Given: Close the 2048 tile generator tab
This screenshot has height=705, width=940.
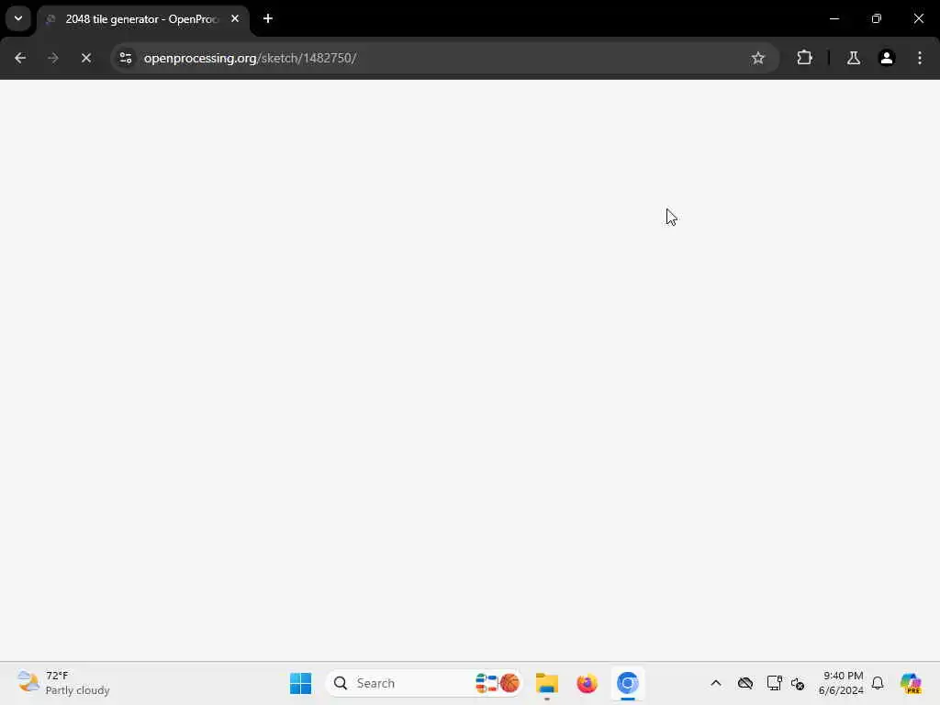Looking at the screenshot, I should click(x=235, y=18).
